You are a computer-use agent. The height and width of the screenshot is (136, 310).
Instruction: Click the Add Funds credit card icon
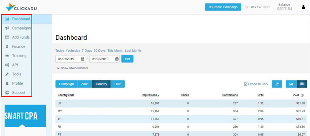pyautogui.click(x=7, y=37)
